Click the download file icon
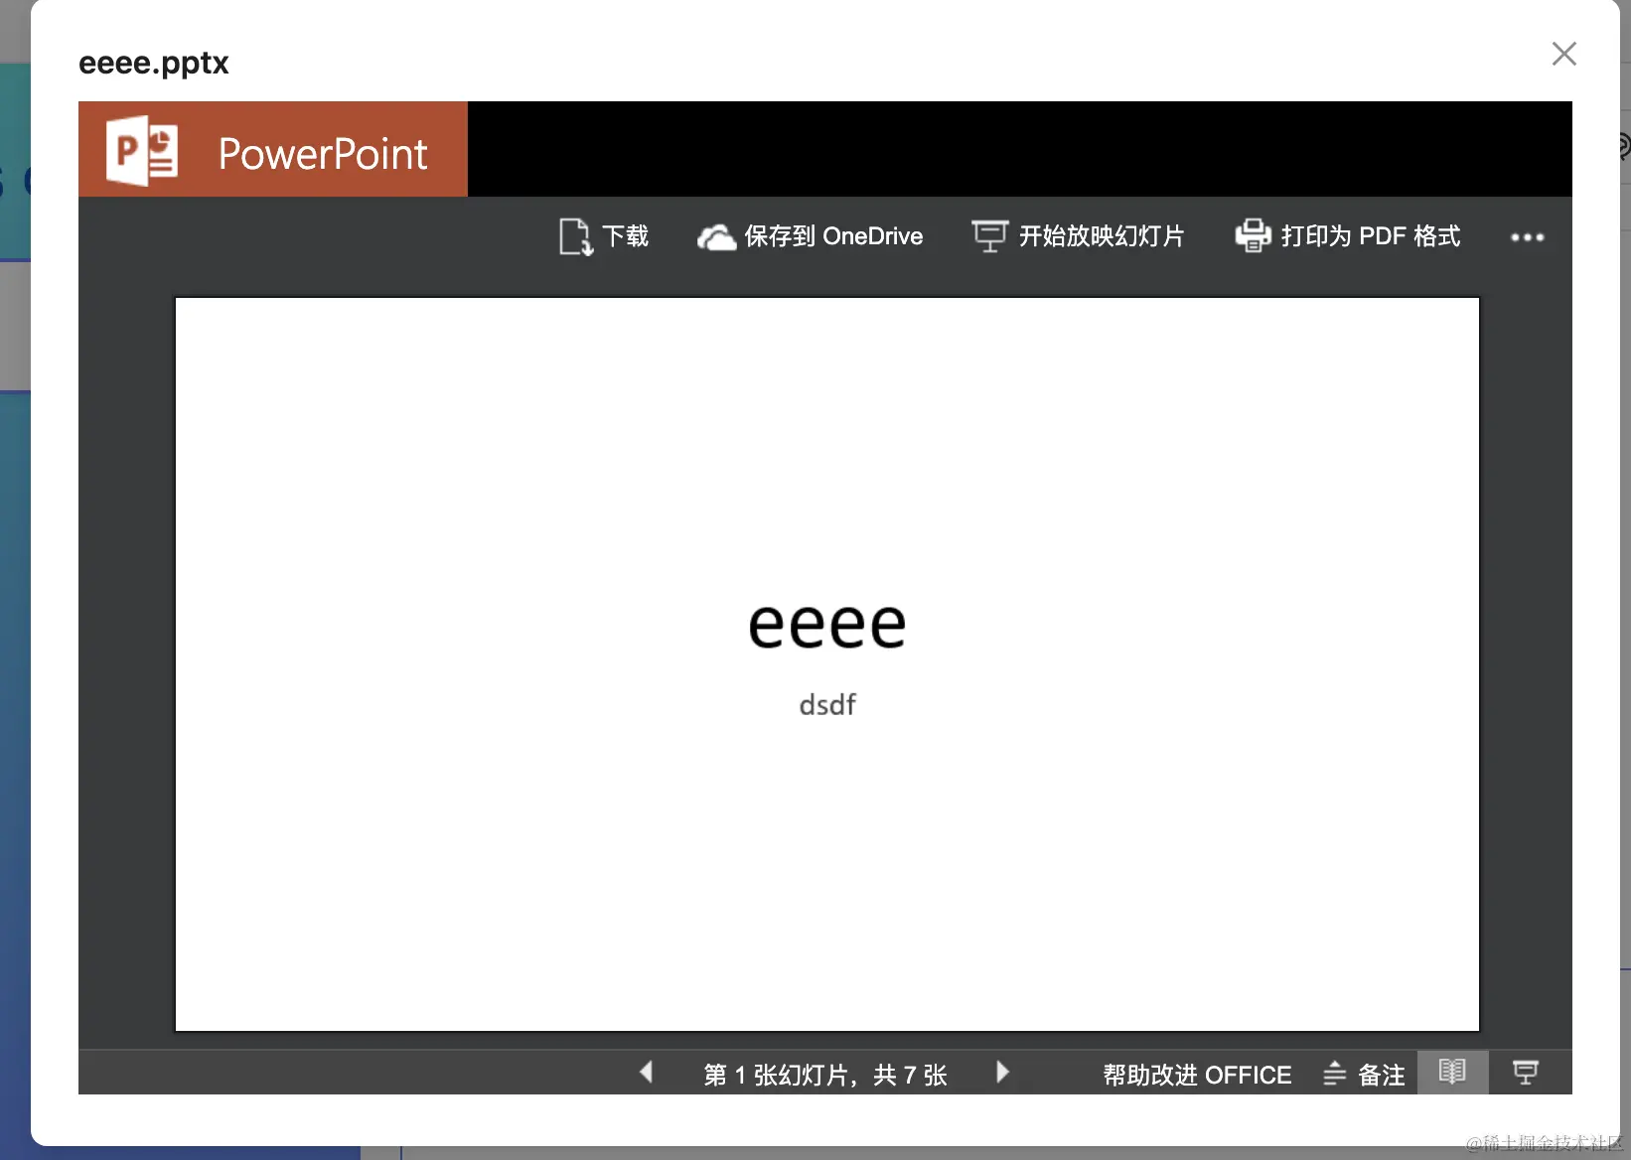Image resolution: width=1631 pixels, height=1160 pixels. pyautogui.click(x=576, y=236)
